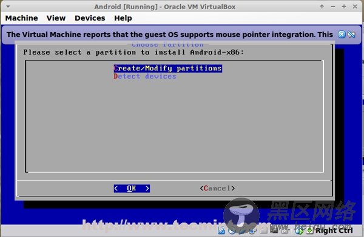Image resolution: width=364 pixels, height=237 pixels.
Task: Click the mouse pointer integration message text
Action: click(x=170, y=35)
